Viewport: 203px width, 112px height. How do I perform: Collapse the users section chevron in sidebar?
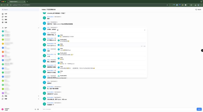pos(39,28)
